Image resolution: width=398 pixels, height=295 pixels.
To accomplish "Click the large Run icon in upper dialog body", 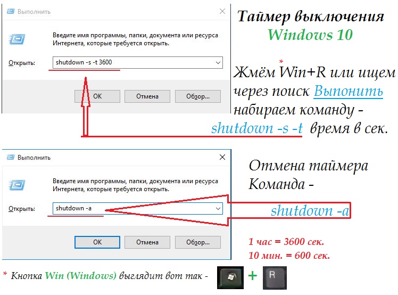I will click(16, 39).
